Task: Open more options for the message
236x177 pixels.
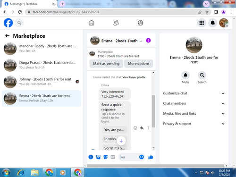Action: click(148, 128)
